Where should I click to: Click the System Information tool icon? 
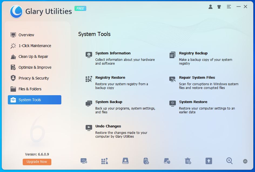(x=89, y=55)
